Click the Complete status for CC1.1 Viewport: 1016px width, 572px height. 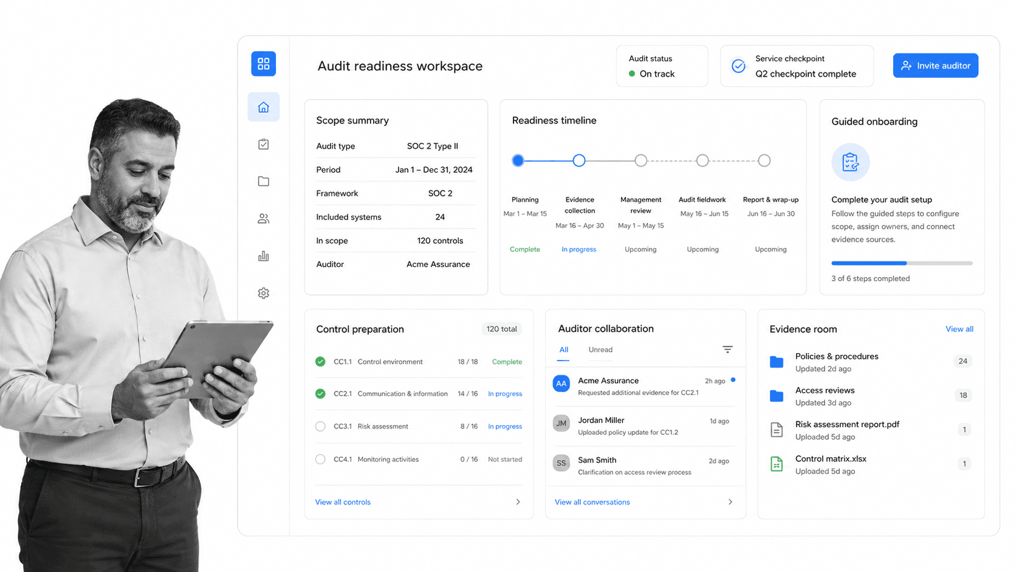tap(507, 362)
